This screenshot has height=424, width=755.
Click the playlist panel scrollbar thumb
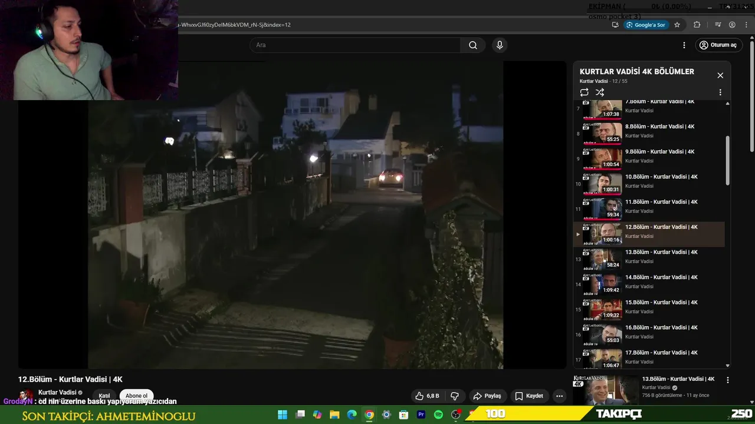[x=727, y=161]
